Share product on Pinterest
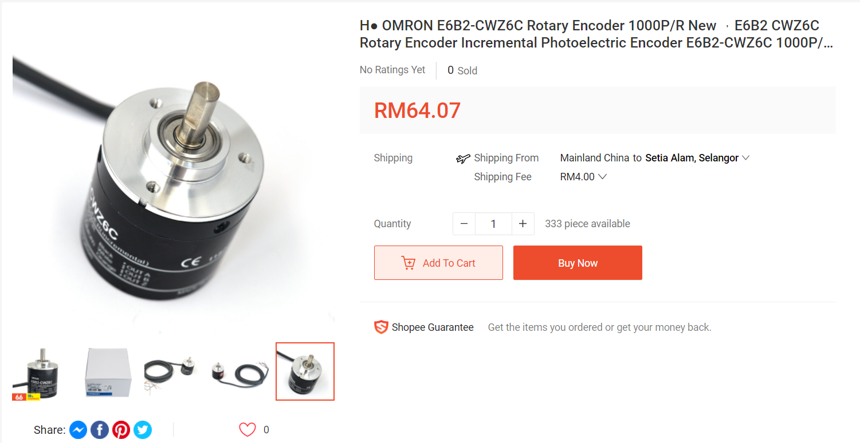The image size is (860, 443). pos(121,430)
